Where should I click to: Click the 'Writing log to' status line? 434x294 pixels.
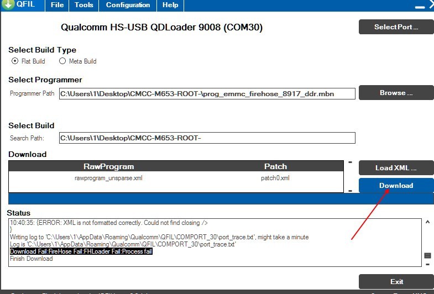point(159,237)
